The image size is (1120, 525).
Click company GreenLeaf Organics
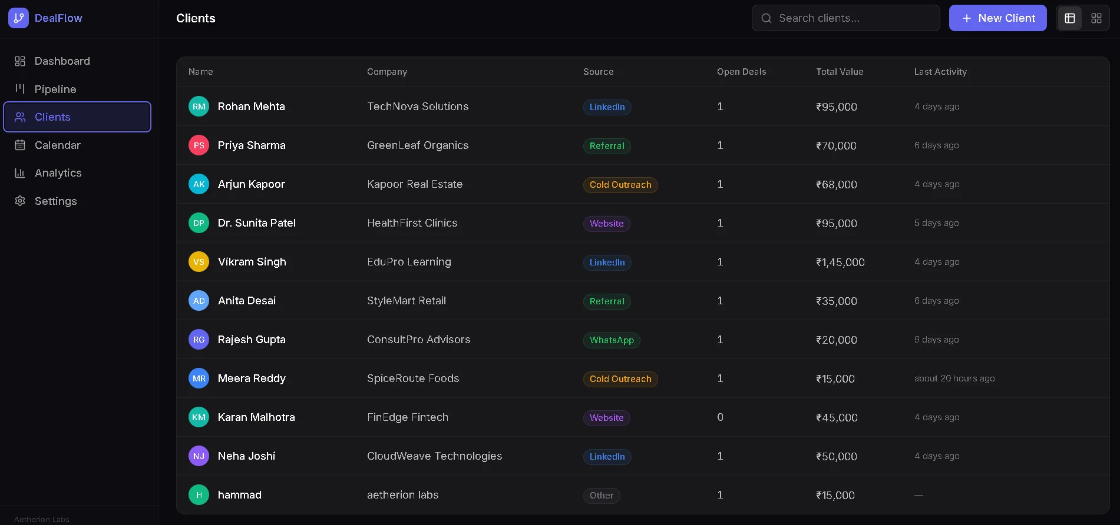coord(418,145)
